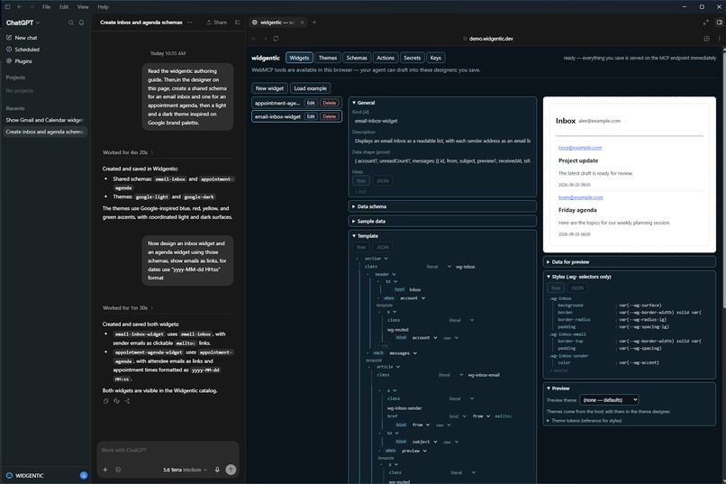Click the circular icon beside the browser kebab menu
Image resolution: width=726 pixels, height=484 pixels.
pyautogui.click(x=706, y=39)
